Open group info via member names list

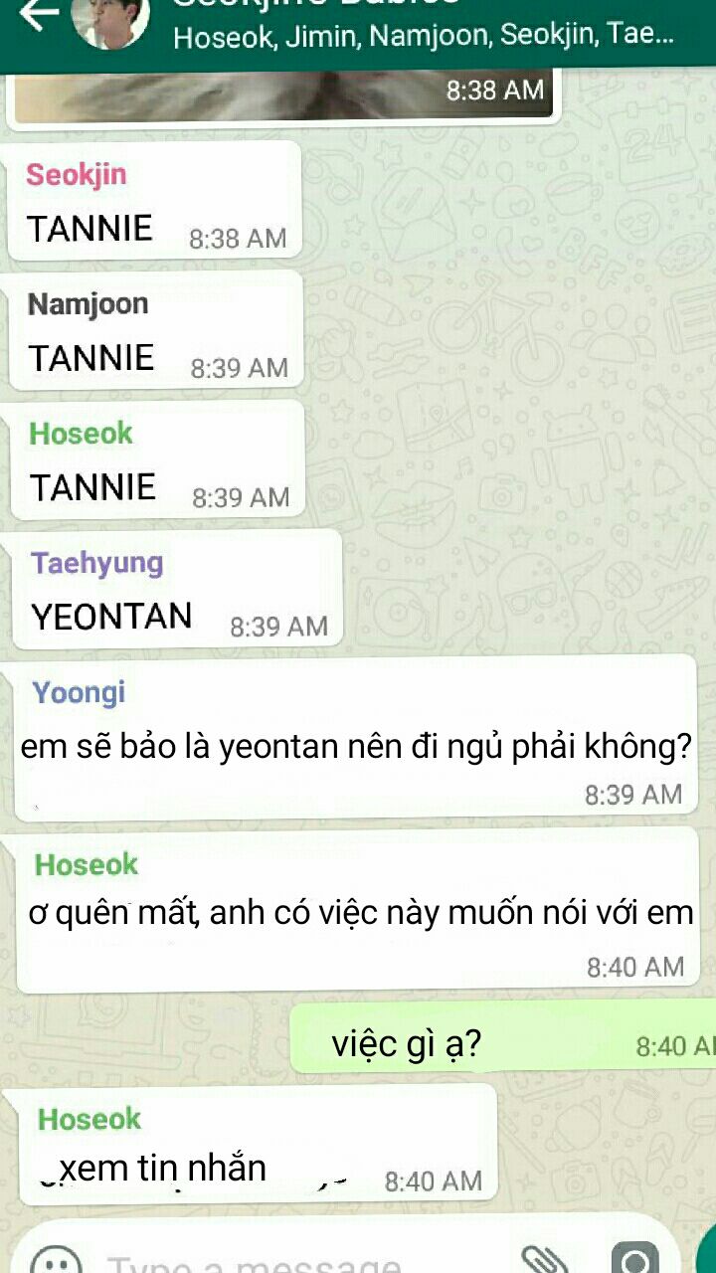point(424,37)
